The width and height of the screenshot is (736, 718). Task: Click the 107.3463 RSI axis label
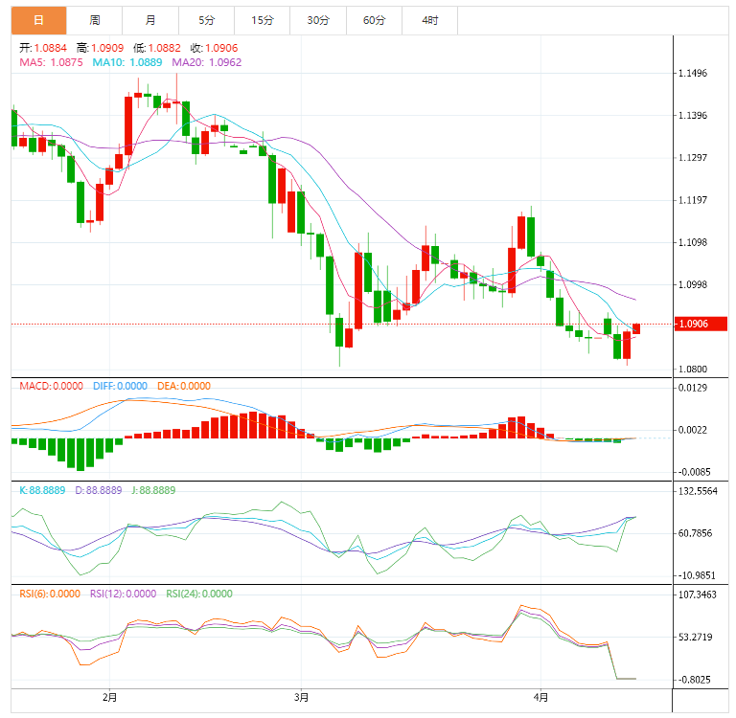point(698,595)
